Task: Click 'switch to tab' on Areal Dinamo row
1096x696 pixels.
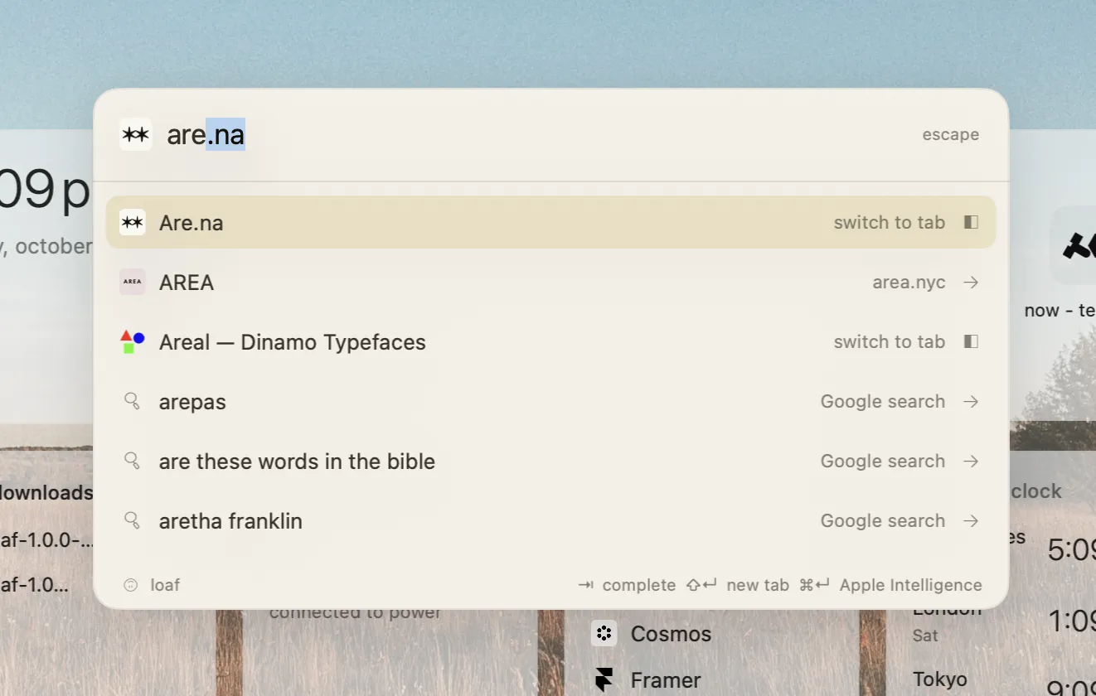Action: (x=889, y=341)
